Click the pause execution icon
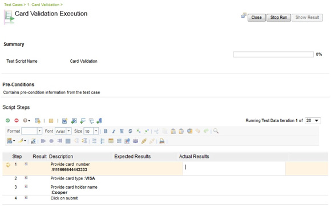The height and width of the screenshot is (212, 331). point(51,121)
